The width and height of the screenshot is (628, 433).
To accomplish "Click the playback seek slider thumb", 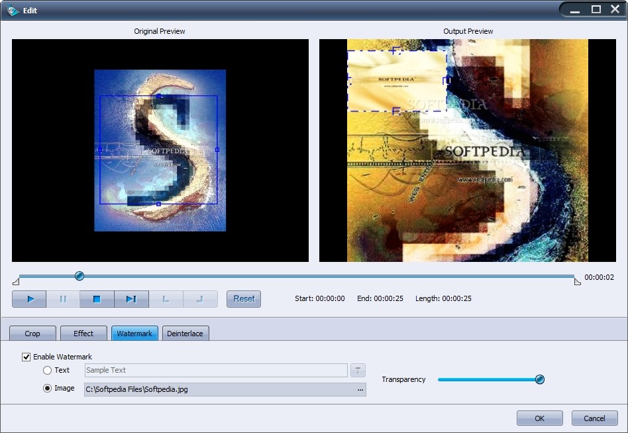I will click(x=79, y=276).
